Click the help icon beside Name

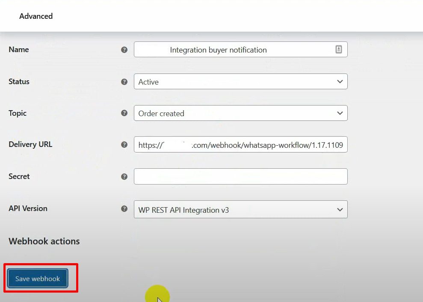(124, 50)
